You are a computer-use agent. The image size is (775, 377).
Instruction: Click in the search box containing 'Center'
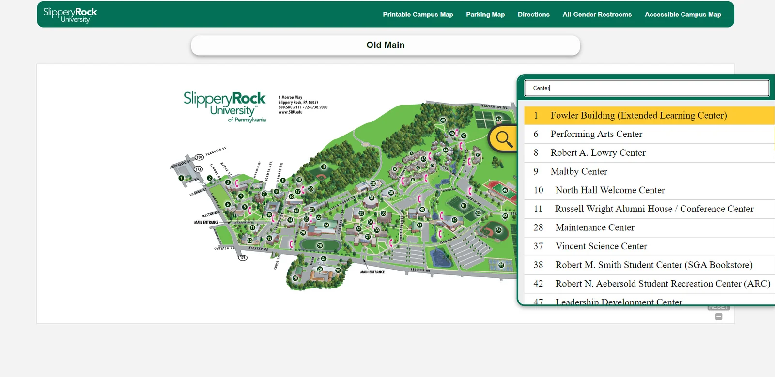click(x=647, y=88)
